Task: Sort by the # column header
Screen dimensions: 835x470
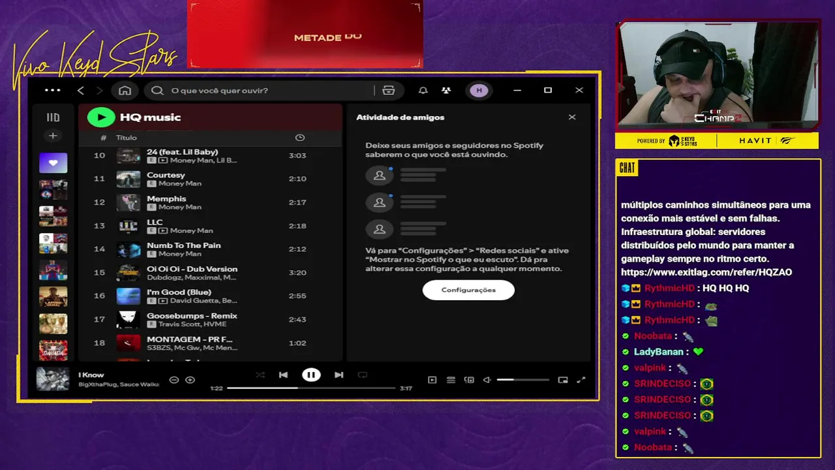Action: click(x=103, y=138)
